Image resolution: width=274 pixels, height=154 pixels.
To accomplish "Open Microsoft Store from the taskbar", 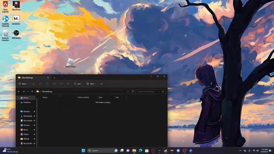I will [x=147, y=151].
